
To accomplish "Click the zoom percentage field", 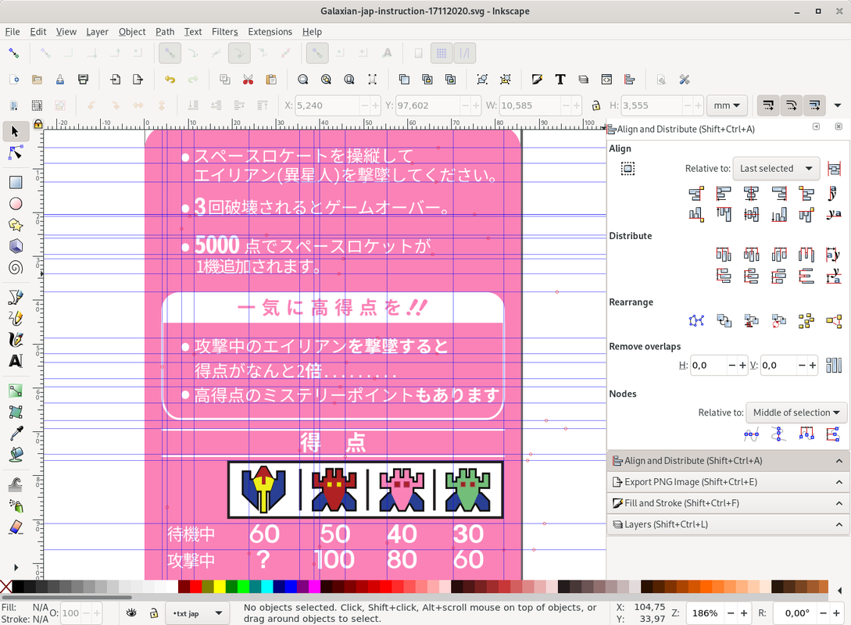I will 705,613.
